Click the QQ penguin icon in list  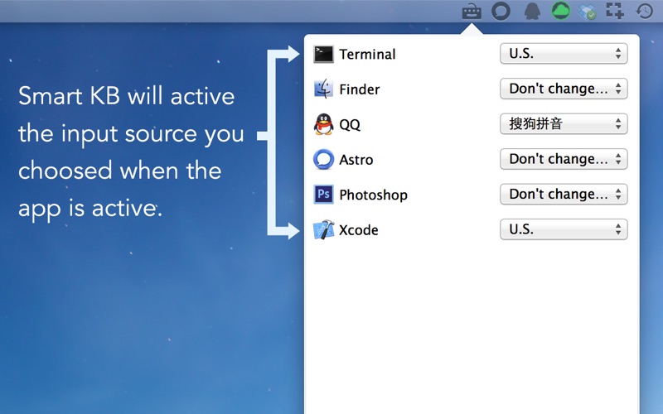pos(323,124)
